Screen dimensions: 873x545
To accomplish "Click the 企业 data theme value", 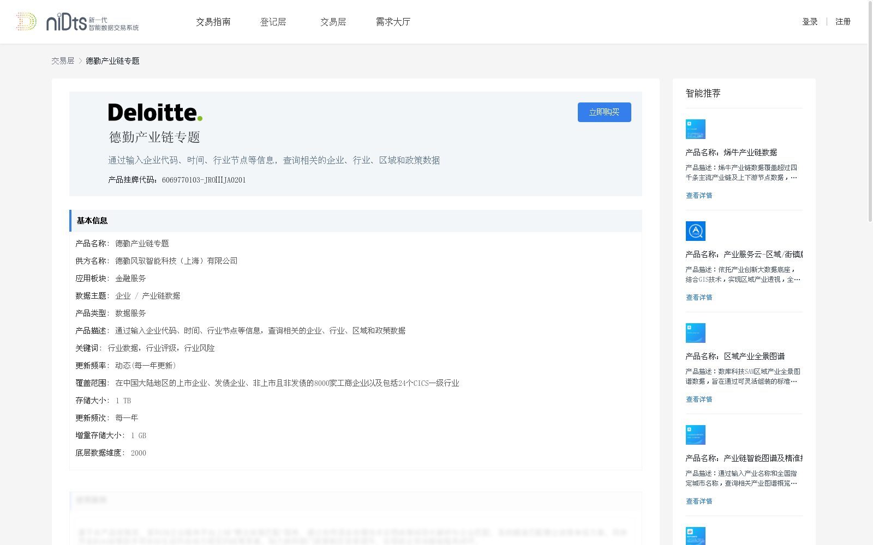I will click(x=123, y=296).
